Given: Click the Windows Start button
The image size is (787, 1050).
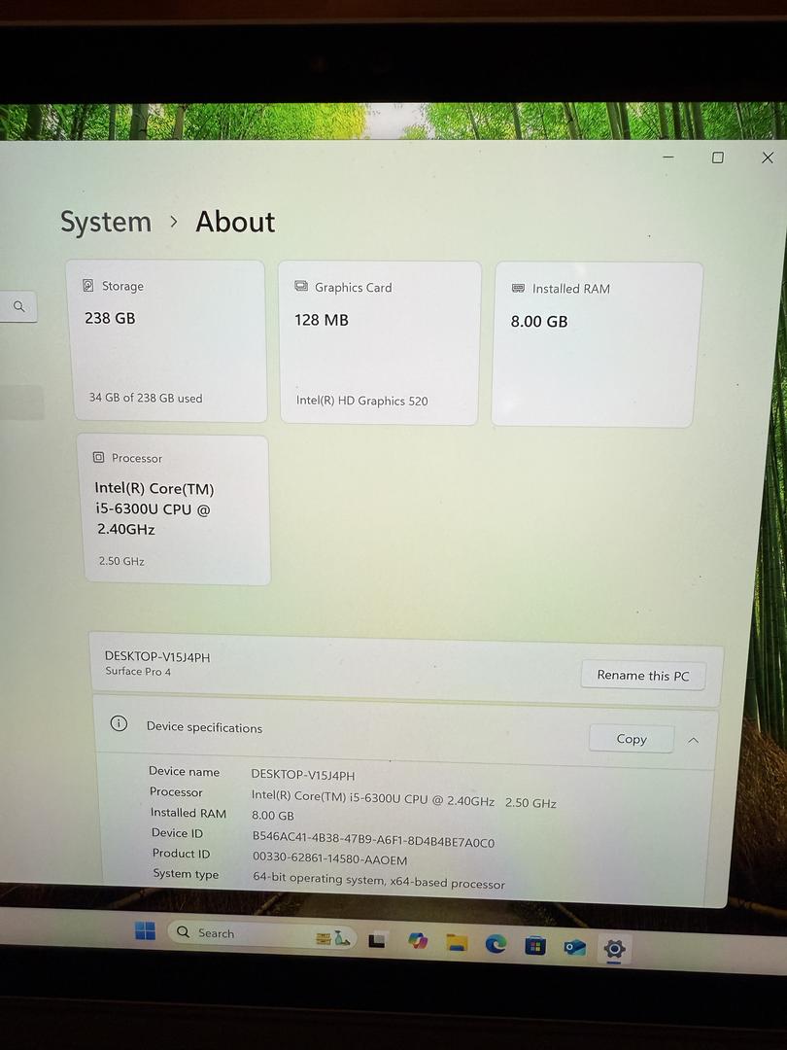Looking at the screenshot, I should coord(145,930).
